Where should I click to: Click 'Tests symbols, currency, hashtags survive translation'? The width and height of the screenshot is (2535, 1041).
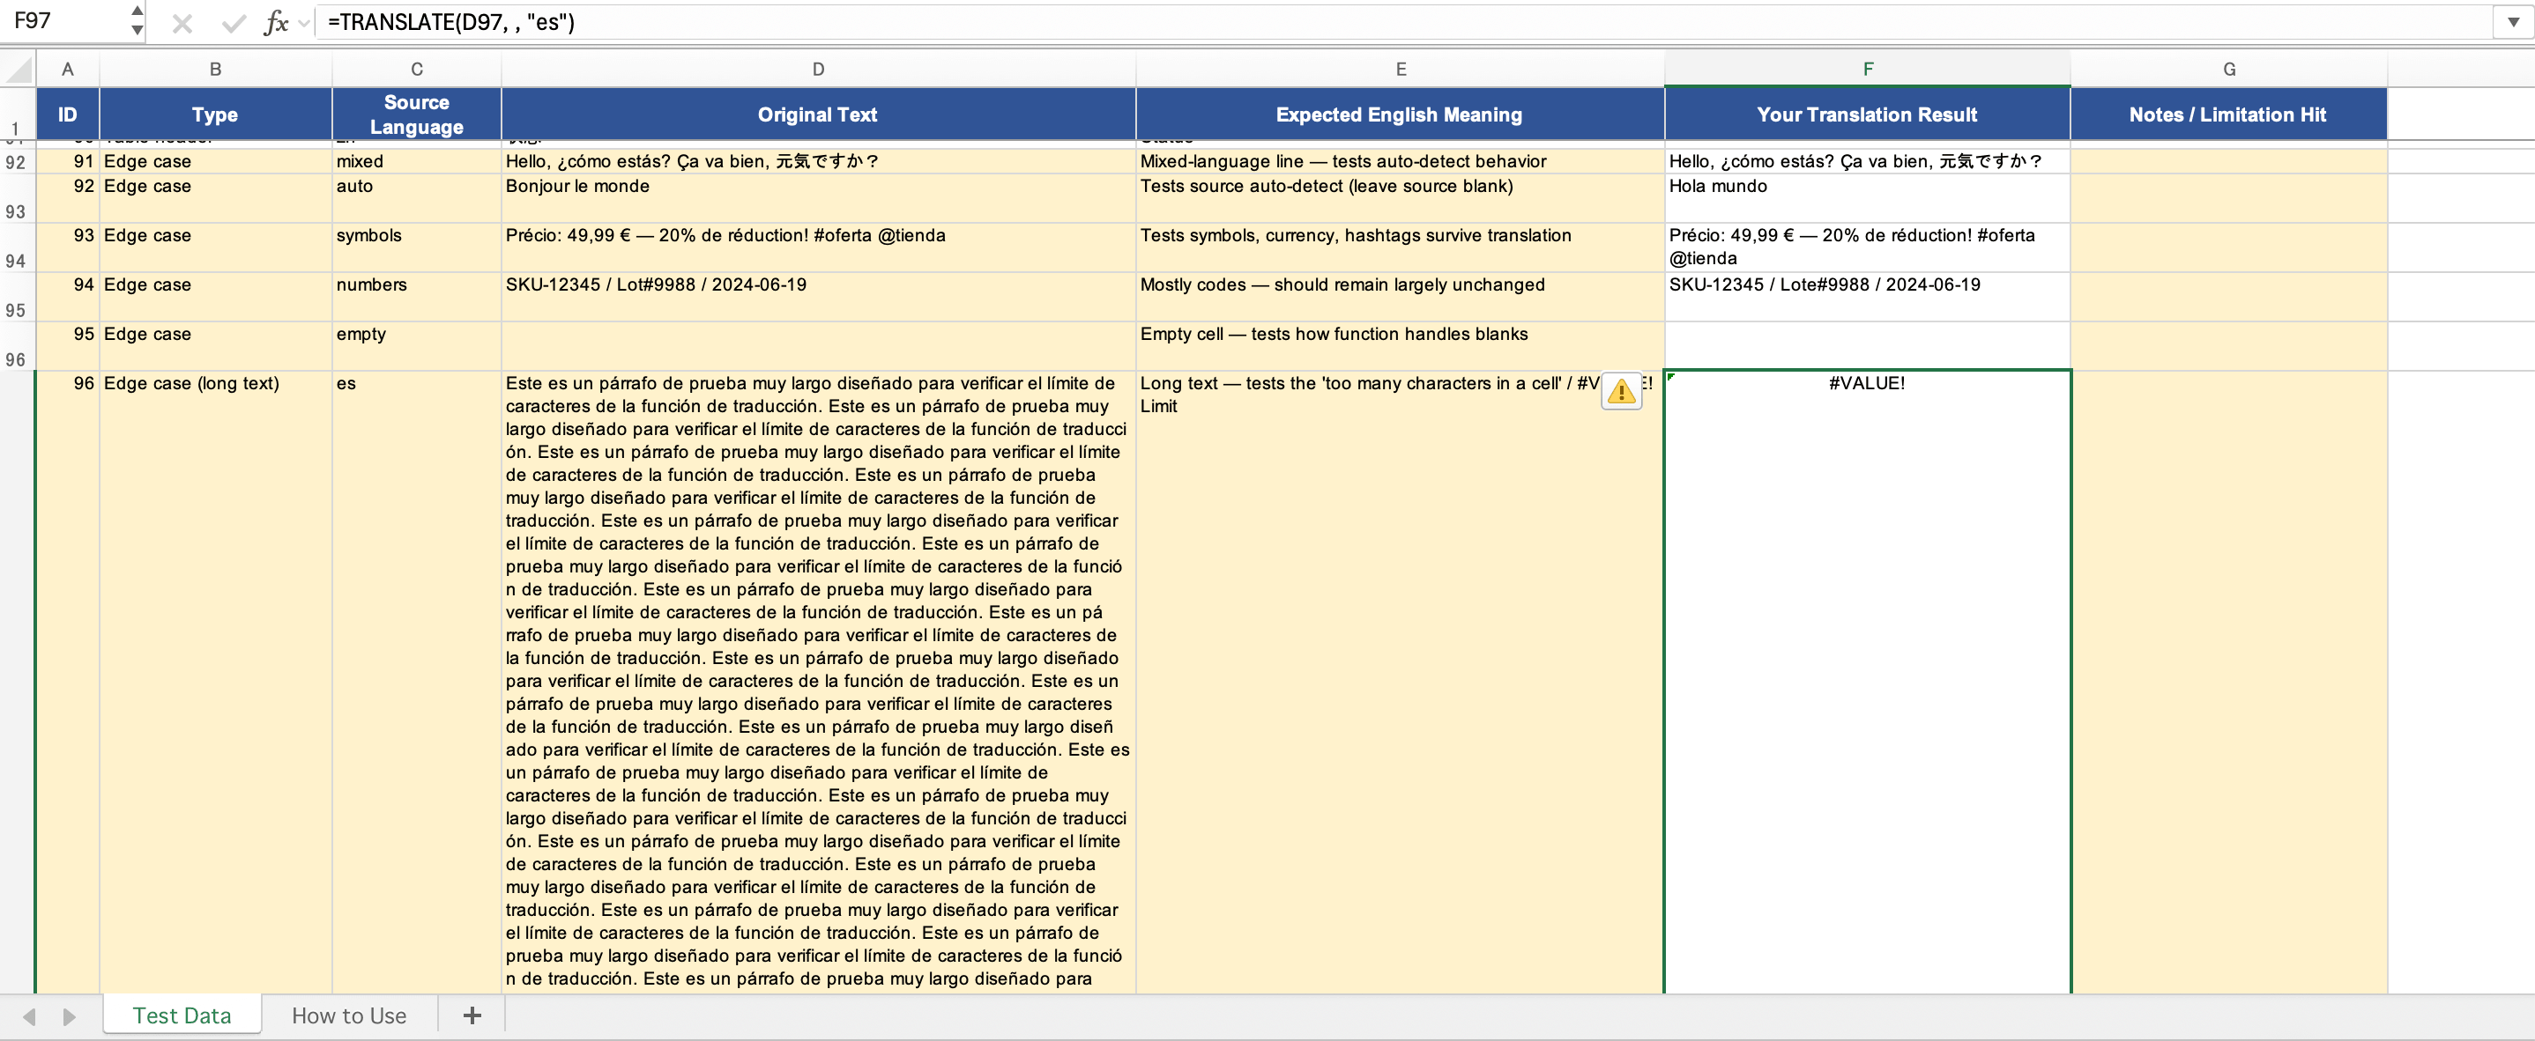(1400, 247)
